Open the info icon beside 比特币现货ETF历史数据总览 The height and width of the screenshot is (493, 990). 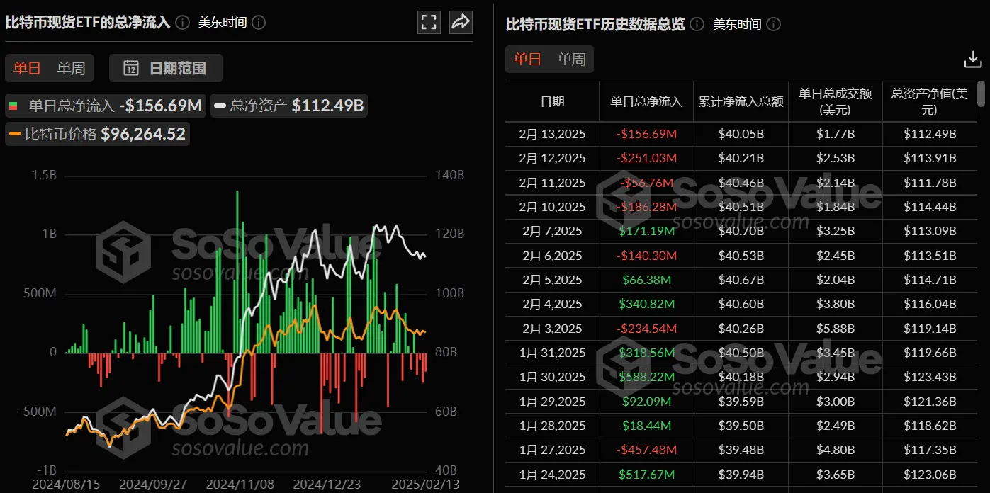696,24
